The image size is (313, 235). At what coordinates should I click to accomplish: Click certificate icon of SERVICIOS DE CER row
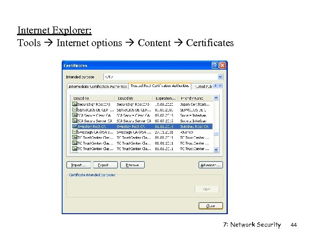pos(74,110)
